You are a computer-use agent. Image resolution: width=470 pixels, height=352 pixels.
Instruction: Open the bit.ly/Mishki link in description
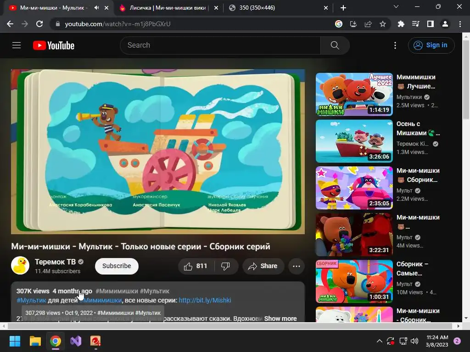(205, 300)
